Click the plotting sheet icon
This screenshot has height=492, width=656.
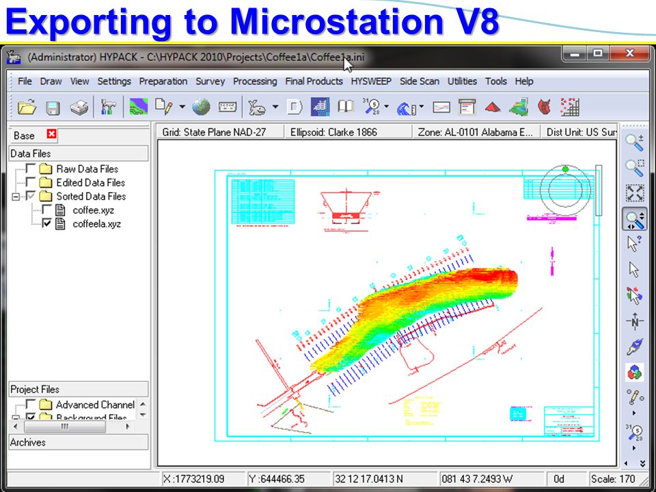pos(467,107)
